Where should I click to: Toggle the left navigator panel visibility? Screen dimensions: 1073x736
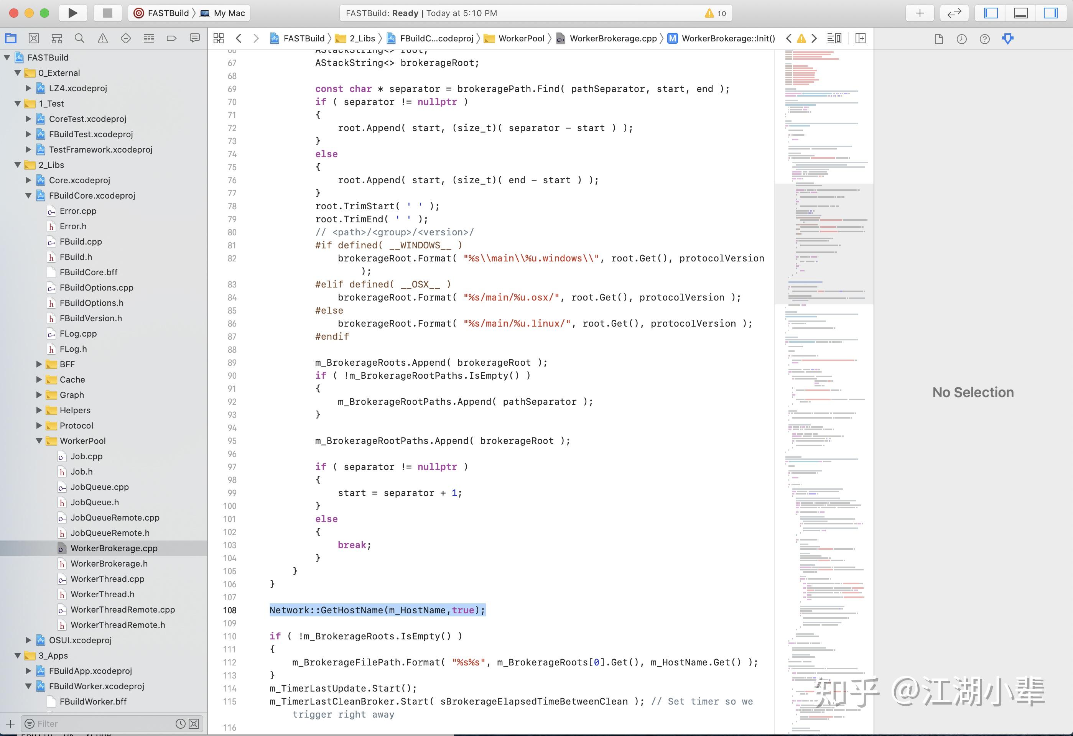tap(991, 13)
